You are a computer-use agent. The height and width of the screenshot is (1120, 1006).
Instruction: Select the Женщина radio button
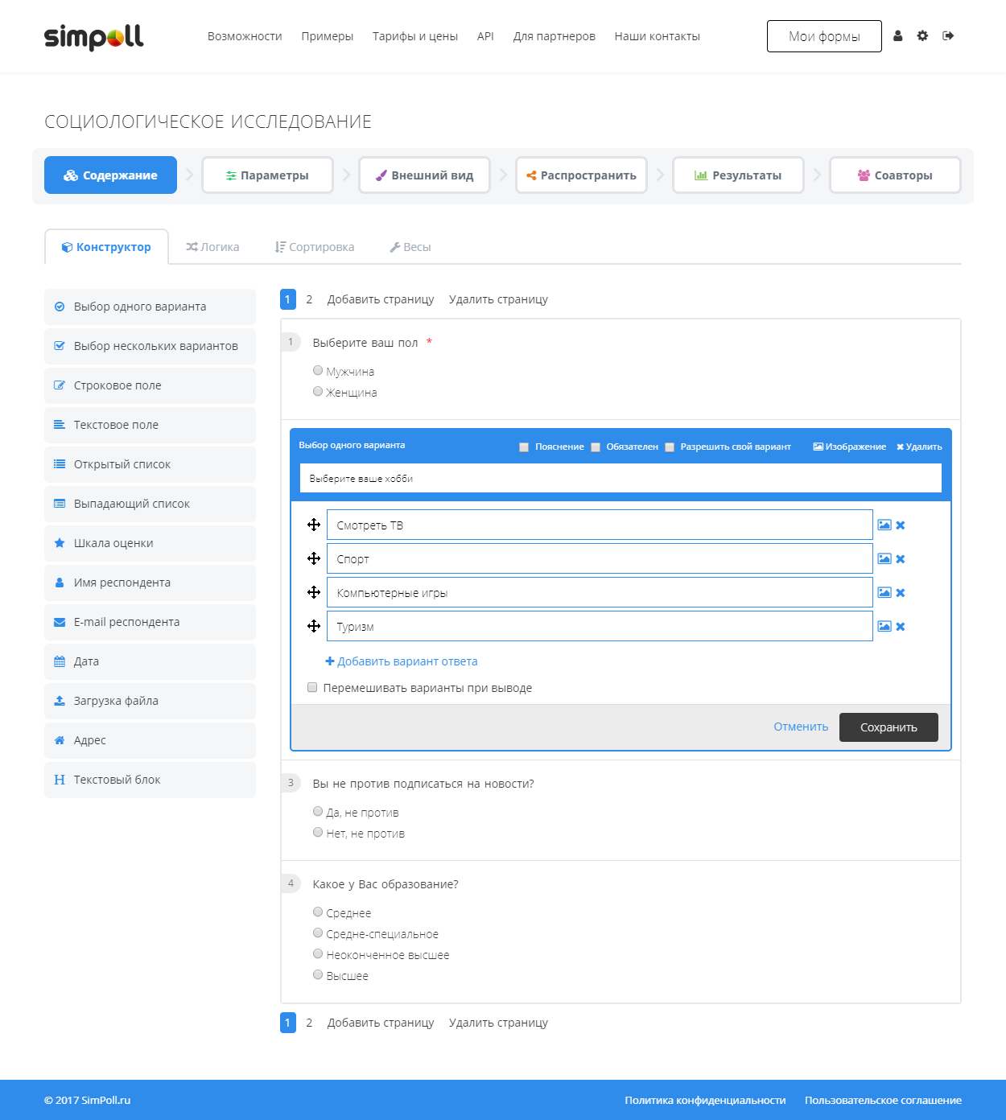[x=318, y=392]
